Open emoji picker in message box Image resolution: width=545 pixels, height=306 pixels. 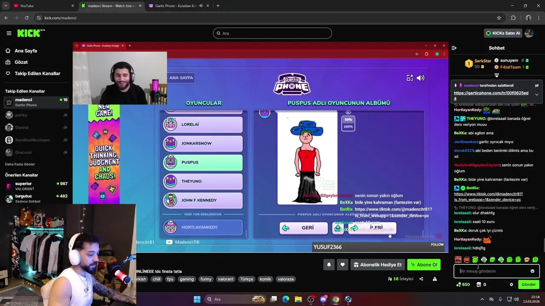532,271
